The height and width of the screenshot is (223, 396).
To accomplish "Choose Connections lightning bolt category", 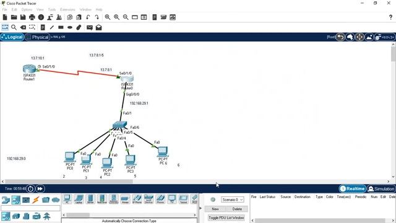I will (x=36, y=199).
